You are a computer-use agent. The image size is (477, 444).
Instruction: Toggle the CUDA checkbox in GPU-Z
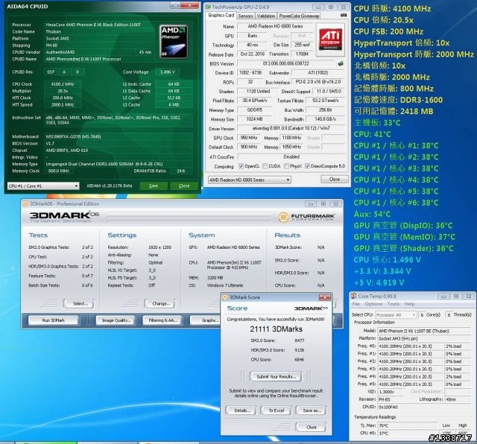(x=265, y=166)
